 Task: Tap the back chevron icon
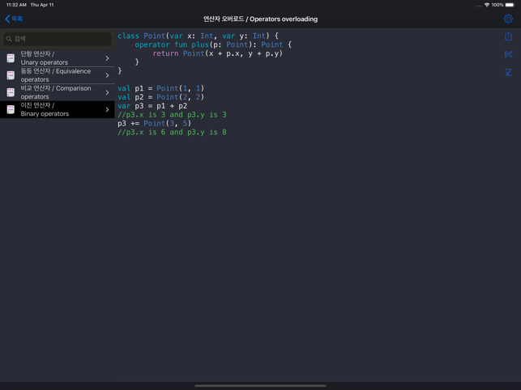pyautogui.click(x=7, y=19)
